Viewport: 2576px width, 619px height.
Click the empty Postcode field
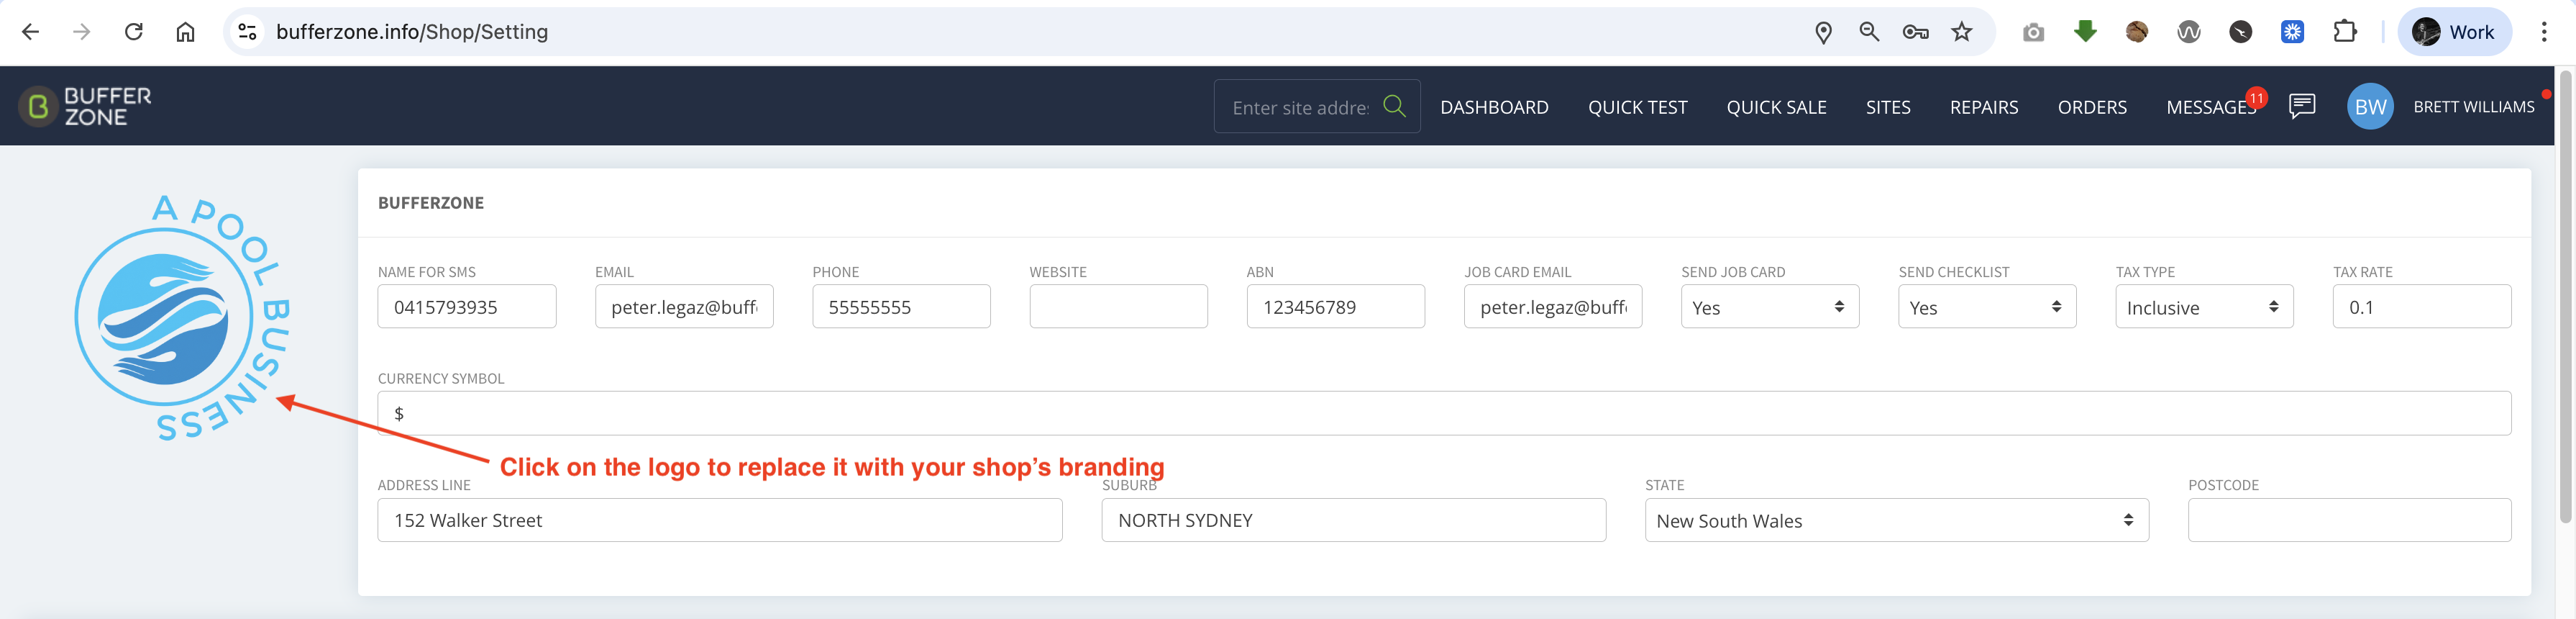tap(2349, 520)
